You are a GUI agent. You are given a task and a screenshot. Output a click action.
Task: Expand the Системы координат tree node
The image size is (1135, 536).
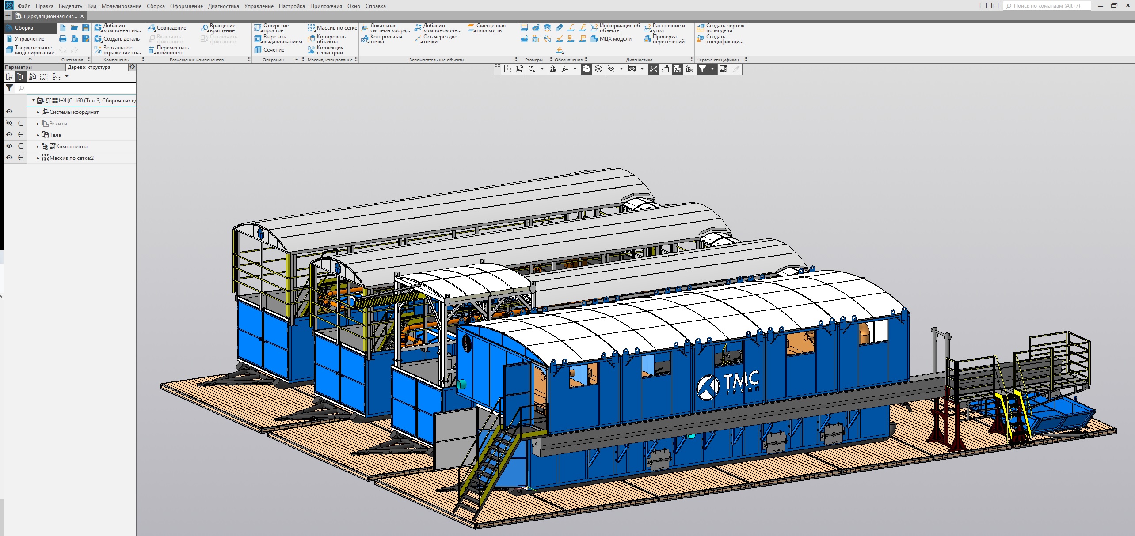[38, 112]
